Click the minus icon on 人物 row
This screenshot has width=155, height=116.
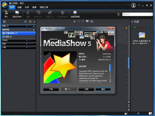pyautogui.click(x=30, y=47)
